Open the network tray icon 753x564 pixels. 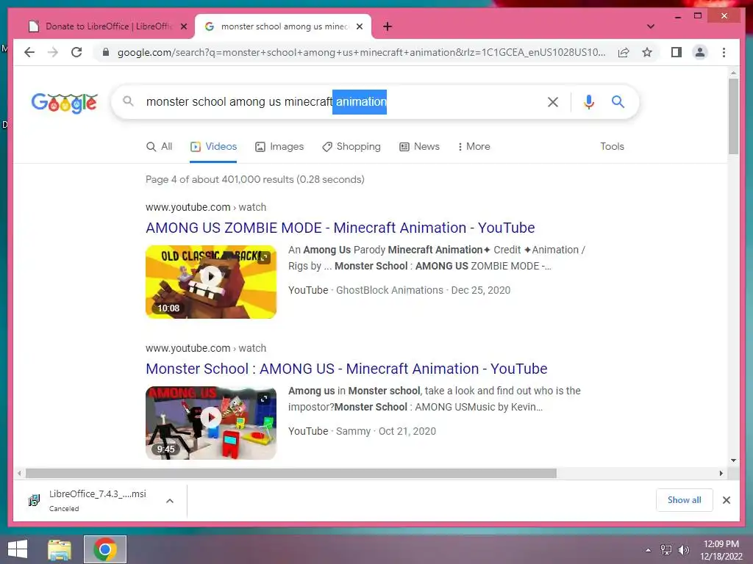click(x=666, y=550)
